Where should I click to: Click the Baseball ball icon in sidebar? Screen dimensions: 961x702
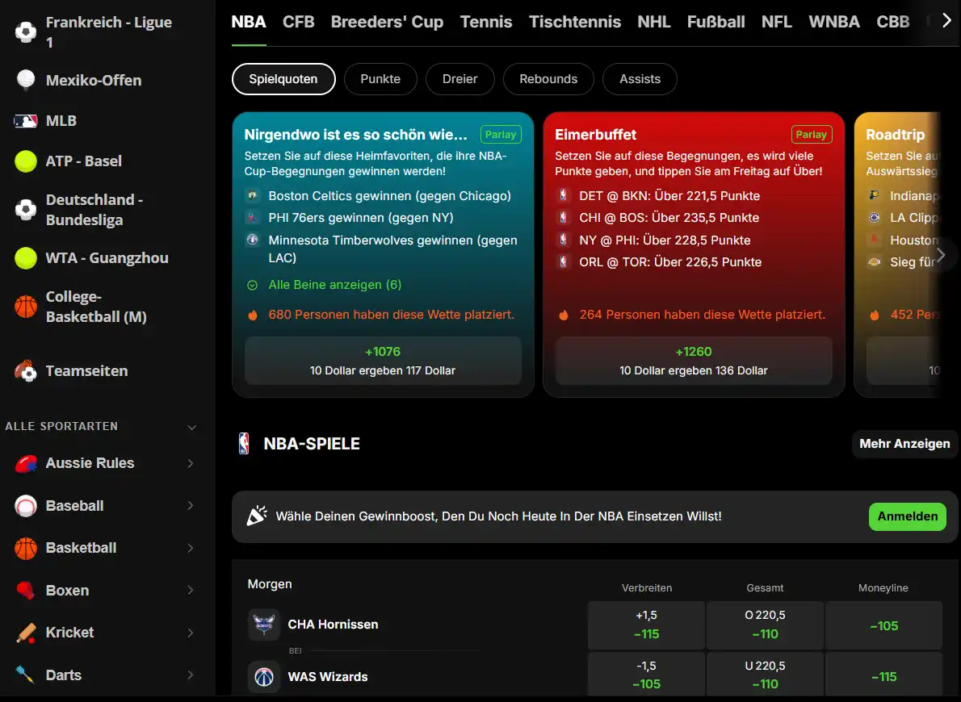pyautogui.click(x=26, y=505)
